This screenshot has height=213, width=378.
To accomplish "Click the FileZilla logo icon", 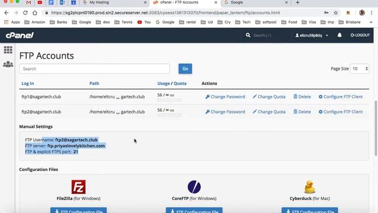I will click(x=79, y=187).
